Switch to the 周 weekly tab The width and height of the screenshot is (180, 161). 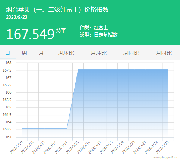click(24, 53)
